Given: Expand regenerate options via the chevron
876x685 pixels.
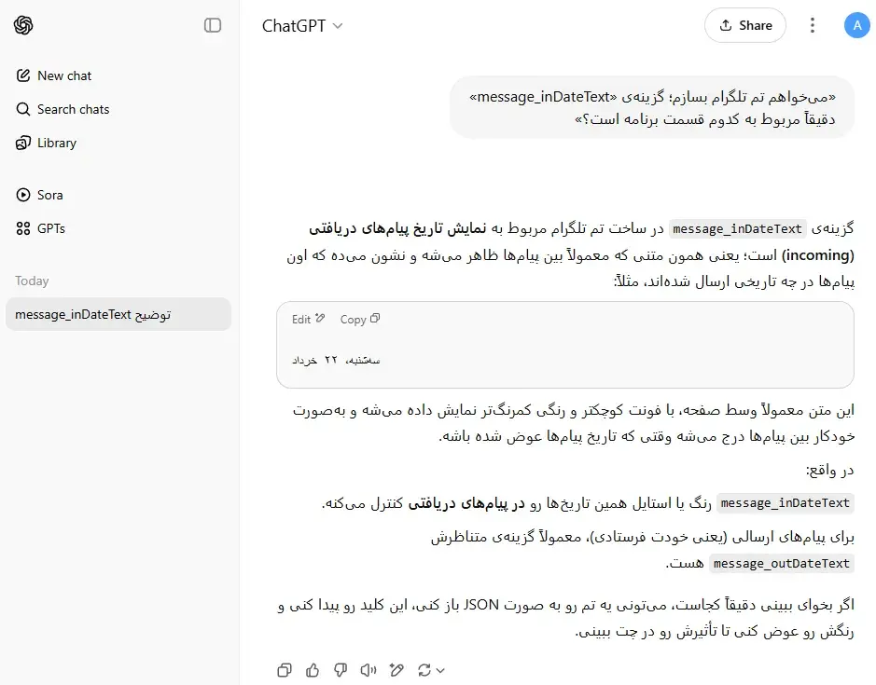Looking at the screenshot, I should click(439, 670).
